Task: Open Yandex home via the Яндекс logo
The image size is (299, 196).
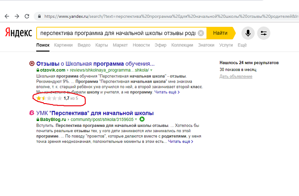Action: coord(18,33)
